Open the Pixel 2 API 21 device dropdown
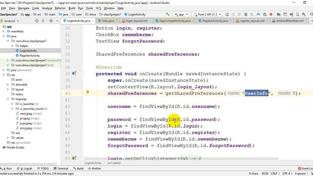This screenshot has height=176, width=313. 207,14
